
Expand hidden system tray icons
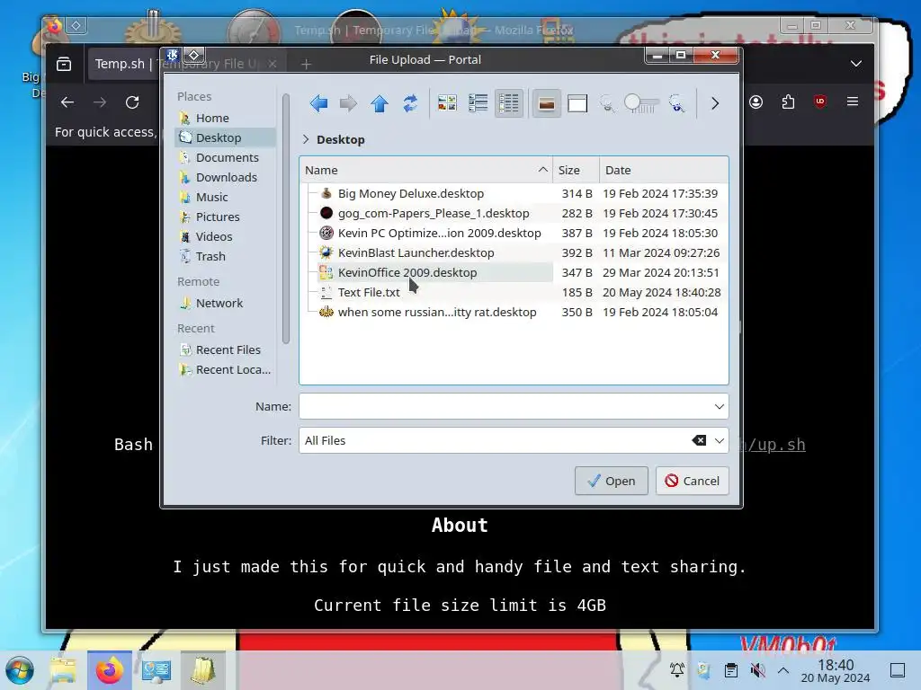pyautogui.click(x=783, y=670)
